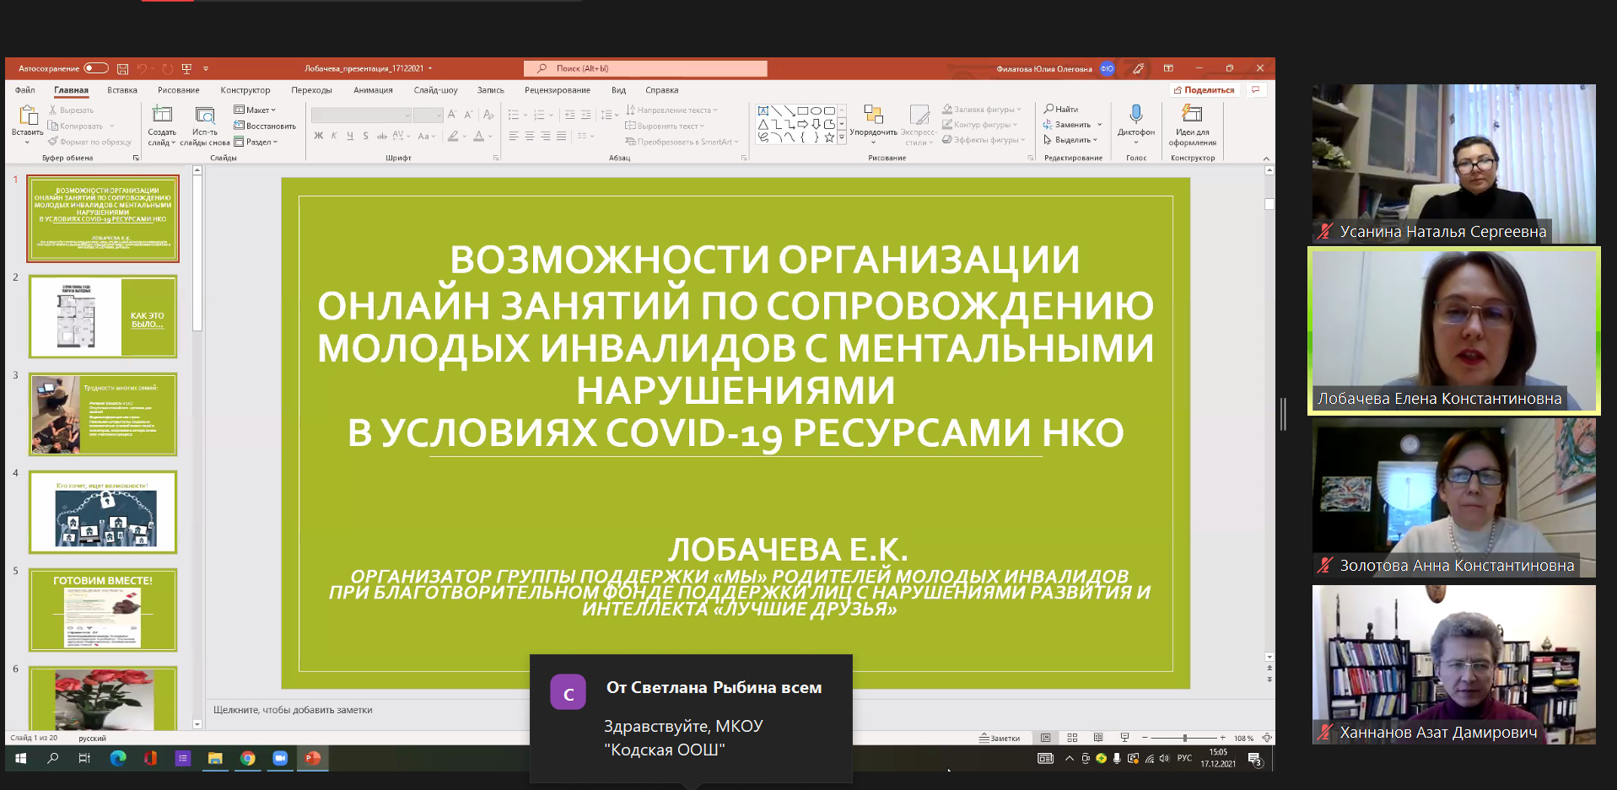Toggle bold Ж formatting
Viewport: 1617px width, 790px height.
318,136
